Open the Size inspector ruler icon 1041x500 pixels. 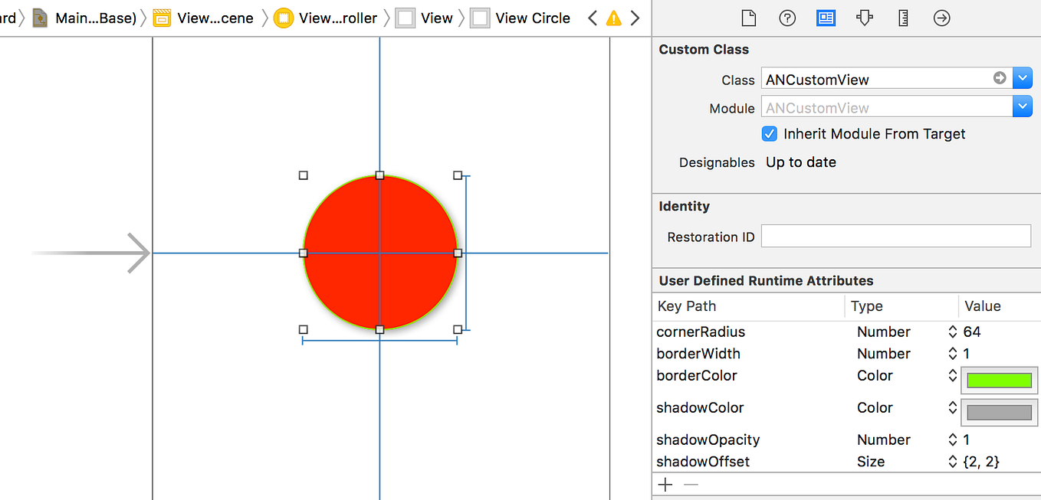[902, 18]
